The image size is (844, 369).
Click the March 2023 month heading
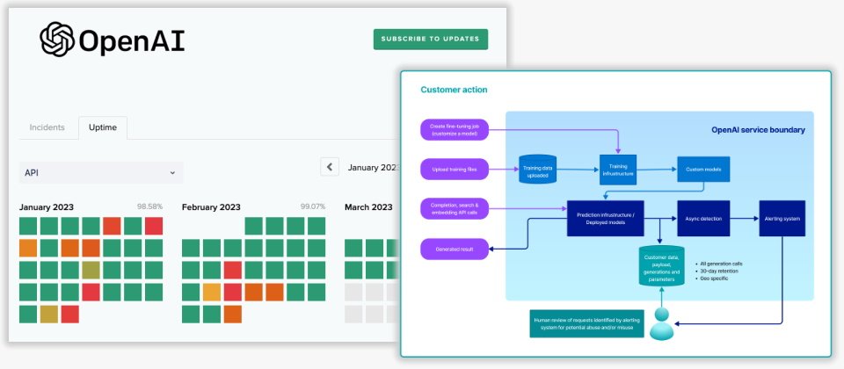pyautogui.click(x=368, y=207)
